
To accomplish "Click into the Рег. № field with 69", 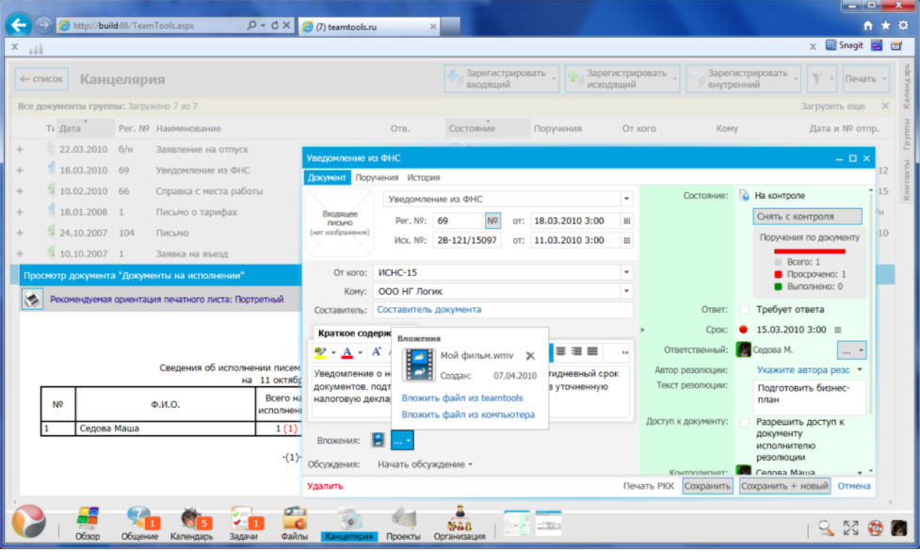I will [459, 220].
